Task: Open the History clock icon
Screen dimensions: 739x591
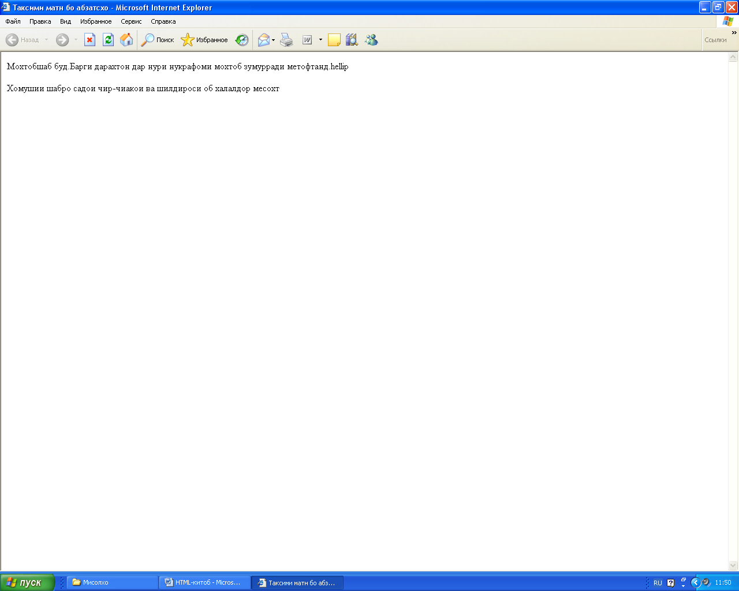Action: [x=242, y=40]
